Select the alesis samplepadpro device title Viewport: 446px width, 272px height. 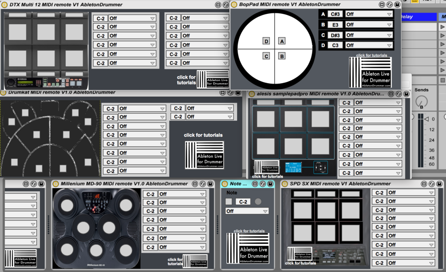tap(320, 94)
